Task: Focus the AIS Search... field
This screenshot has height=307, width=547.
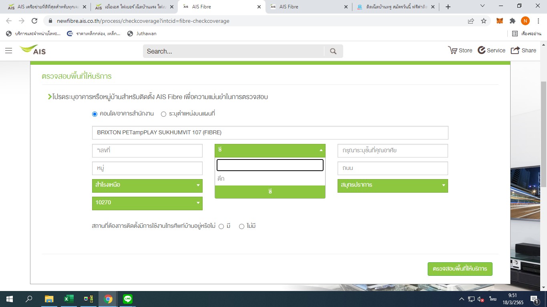Action: [233, 51]
